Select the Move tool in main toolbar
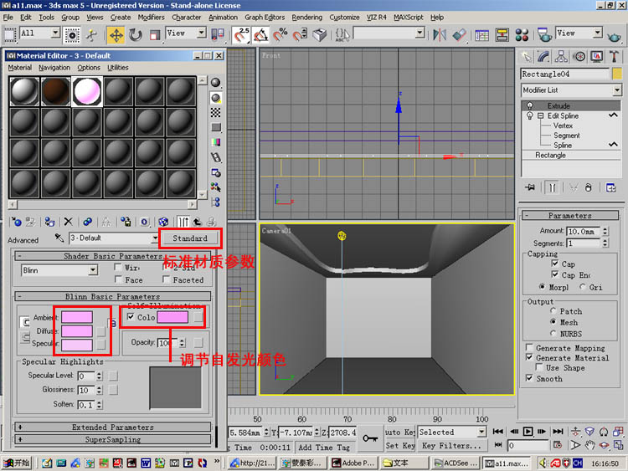This screenshot has height=471, width=628. 116,34
